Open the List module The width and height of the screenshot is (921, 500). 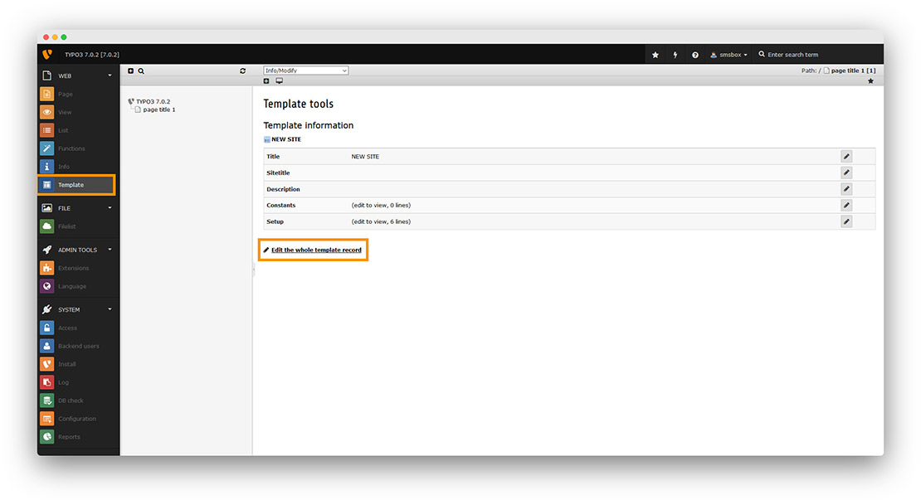pyautogui.click(x=76, y=130)
